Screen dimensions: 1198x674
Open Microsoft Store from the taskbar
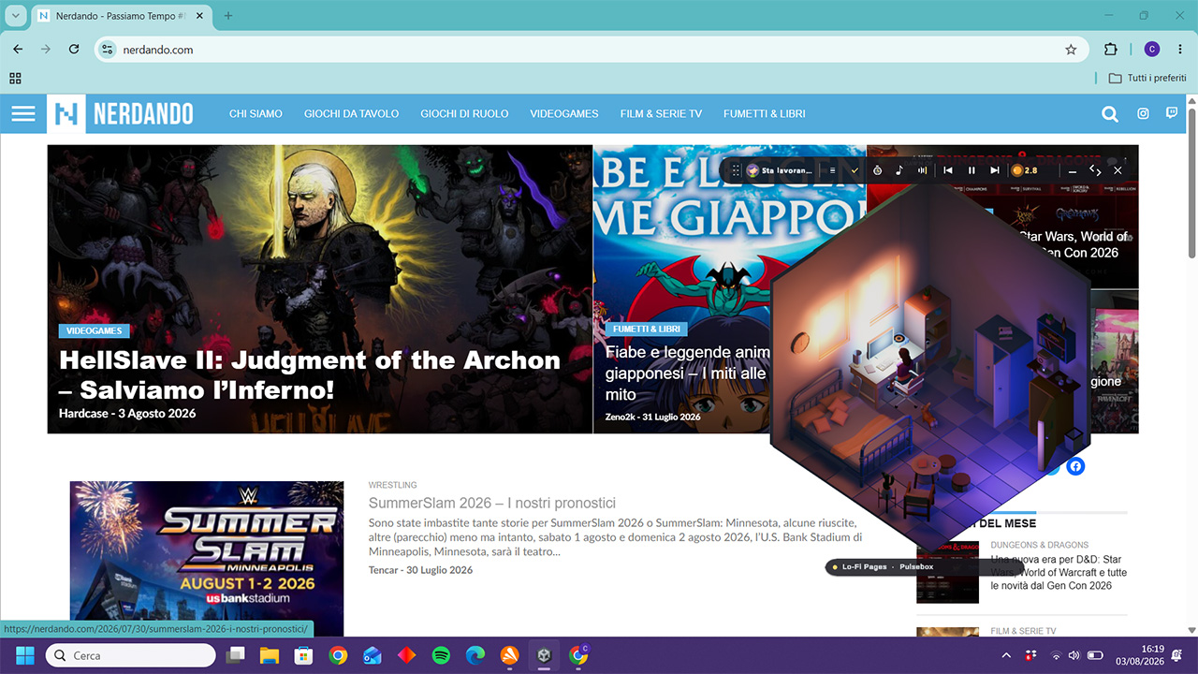(x=304, y=655)
